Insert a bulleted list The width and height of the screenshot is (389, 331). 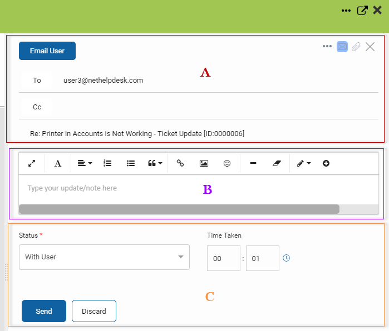(x=131, y=163)
